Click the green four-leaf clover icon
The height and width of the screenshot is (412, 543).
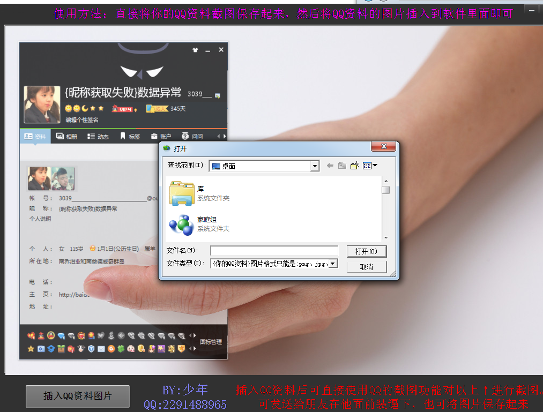tap(121, 349)
